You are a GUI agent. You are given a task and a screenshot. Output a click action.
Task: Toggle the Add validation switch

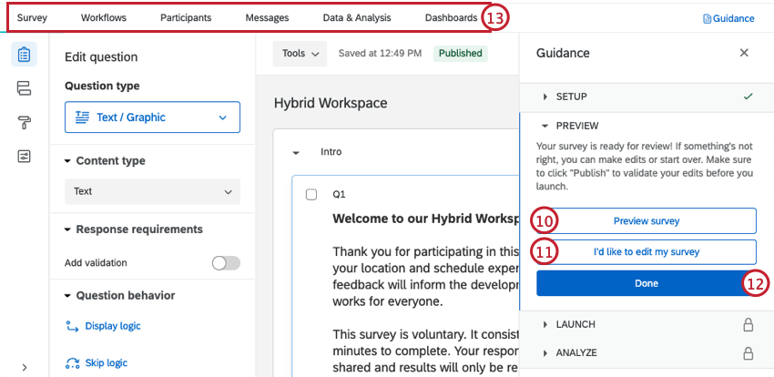pos(225,263)
